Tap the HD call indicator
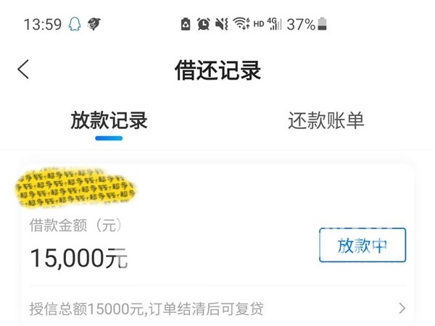 pyautogui.click(x=259, y=25)
